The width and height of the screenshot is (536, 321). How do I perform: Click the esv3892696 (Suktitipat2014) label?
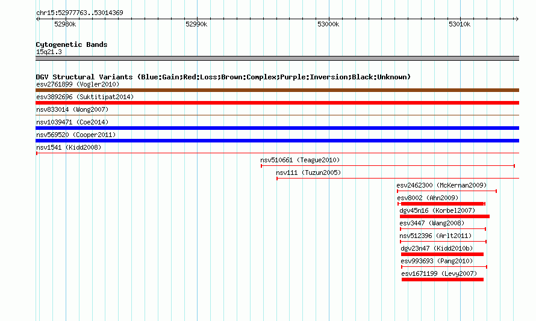click(x=85, y=97)
